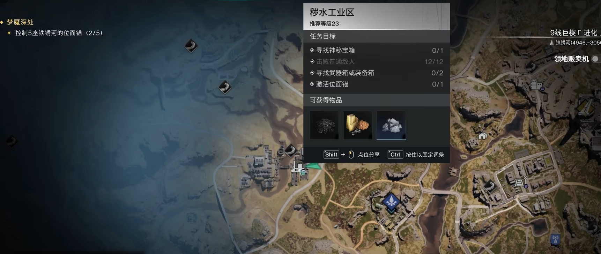Click the Shift key hint for 点位分享
Image resolution: width=601 pixels, height=254 pixels.
click(x=331, y=155)
